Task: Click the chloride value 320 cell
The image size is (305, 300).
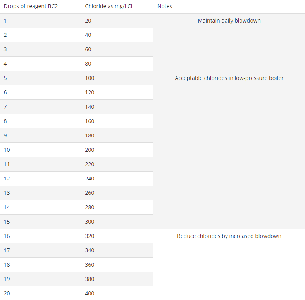Action: 117,236
